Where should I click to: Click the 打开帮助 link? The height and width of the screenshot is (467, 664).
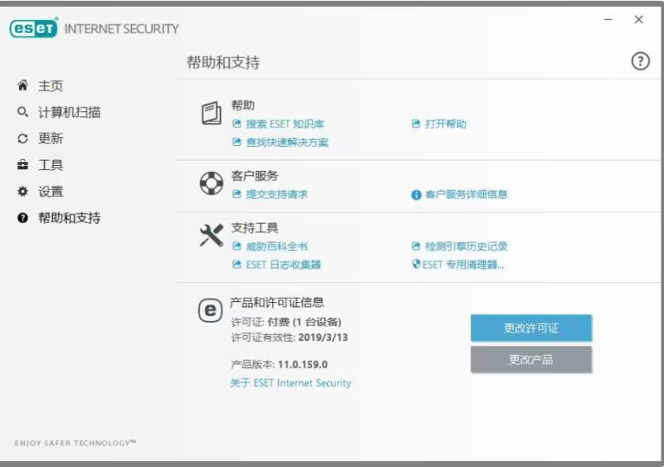[x=446, y=124]
